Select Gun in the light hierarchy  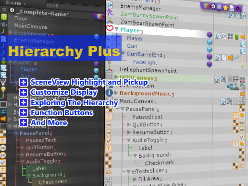tap(132, 46)
